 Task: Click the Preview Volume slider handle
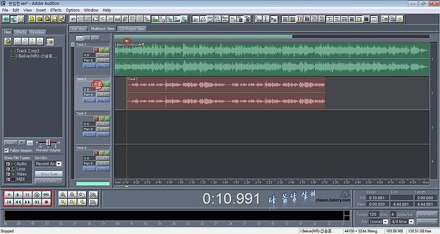tap(48, 142)
